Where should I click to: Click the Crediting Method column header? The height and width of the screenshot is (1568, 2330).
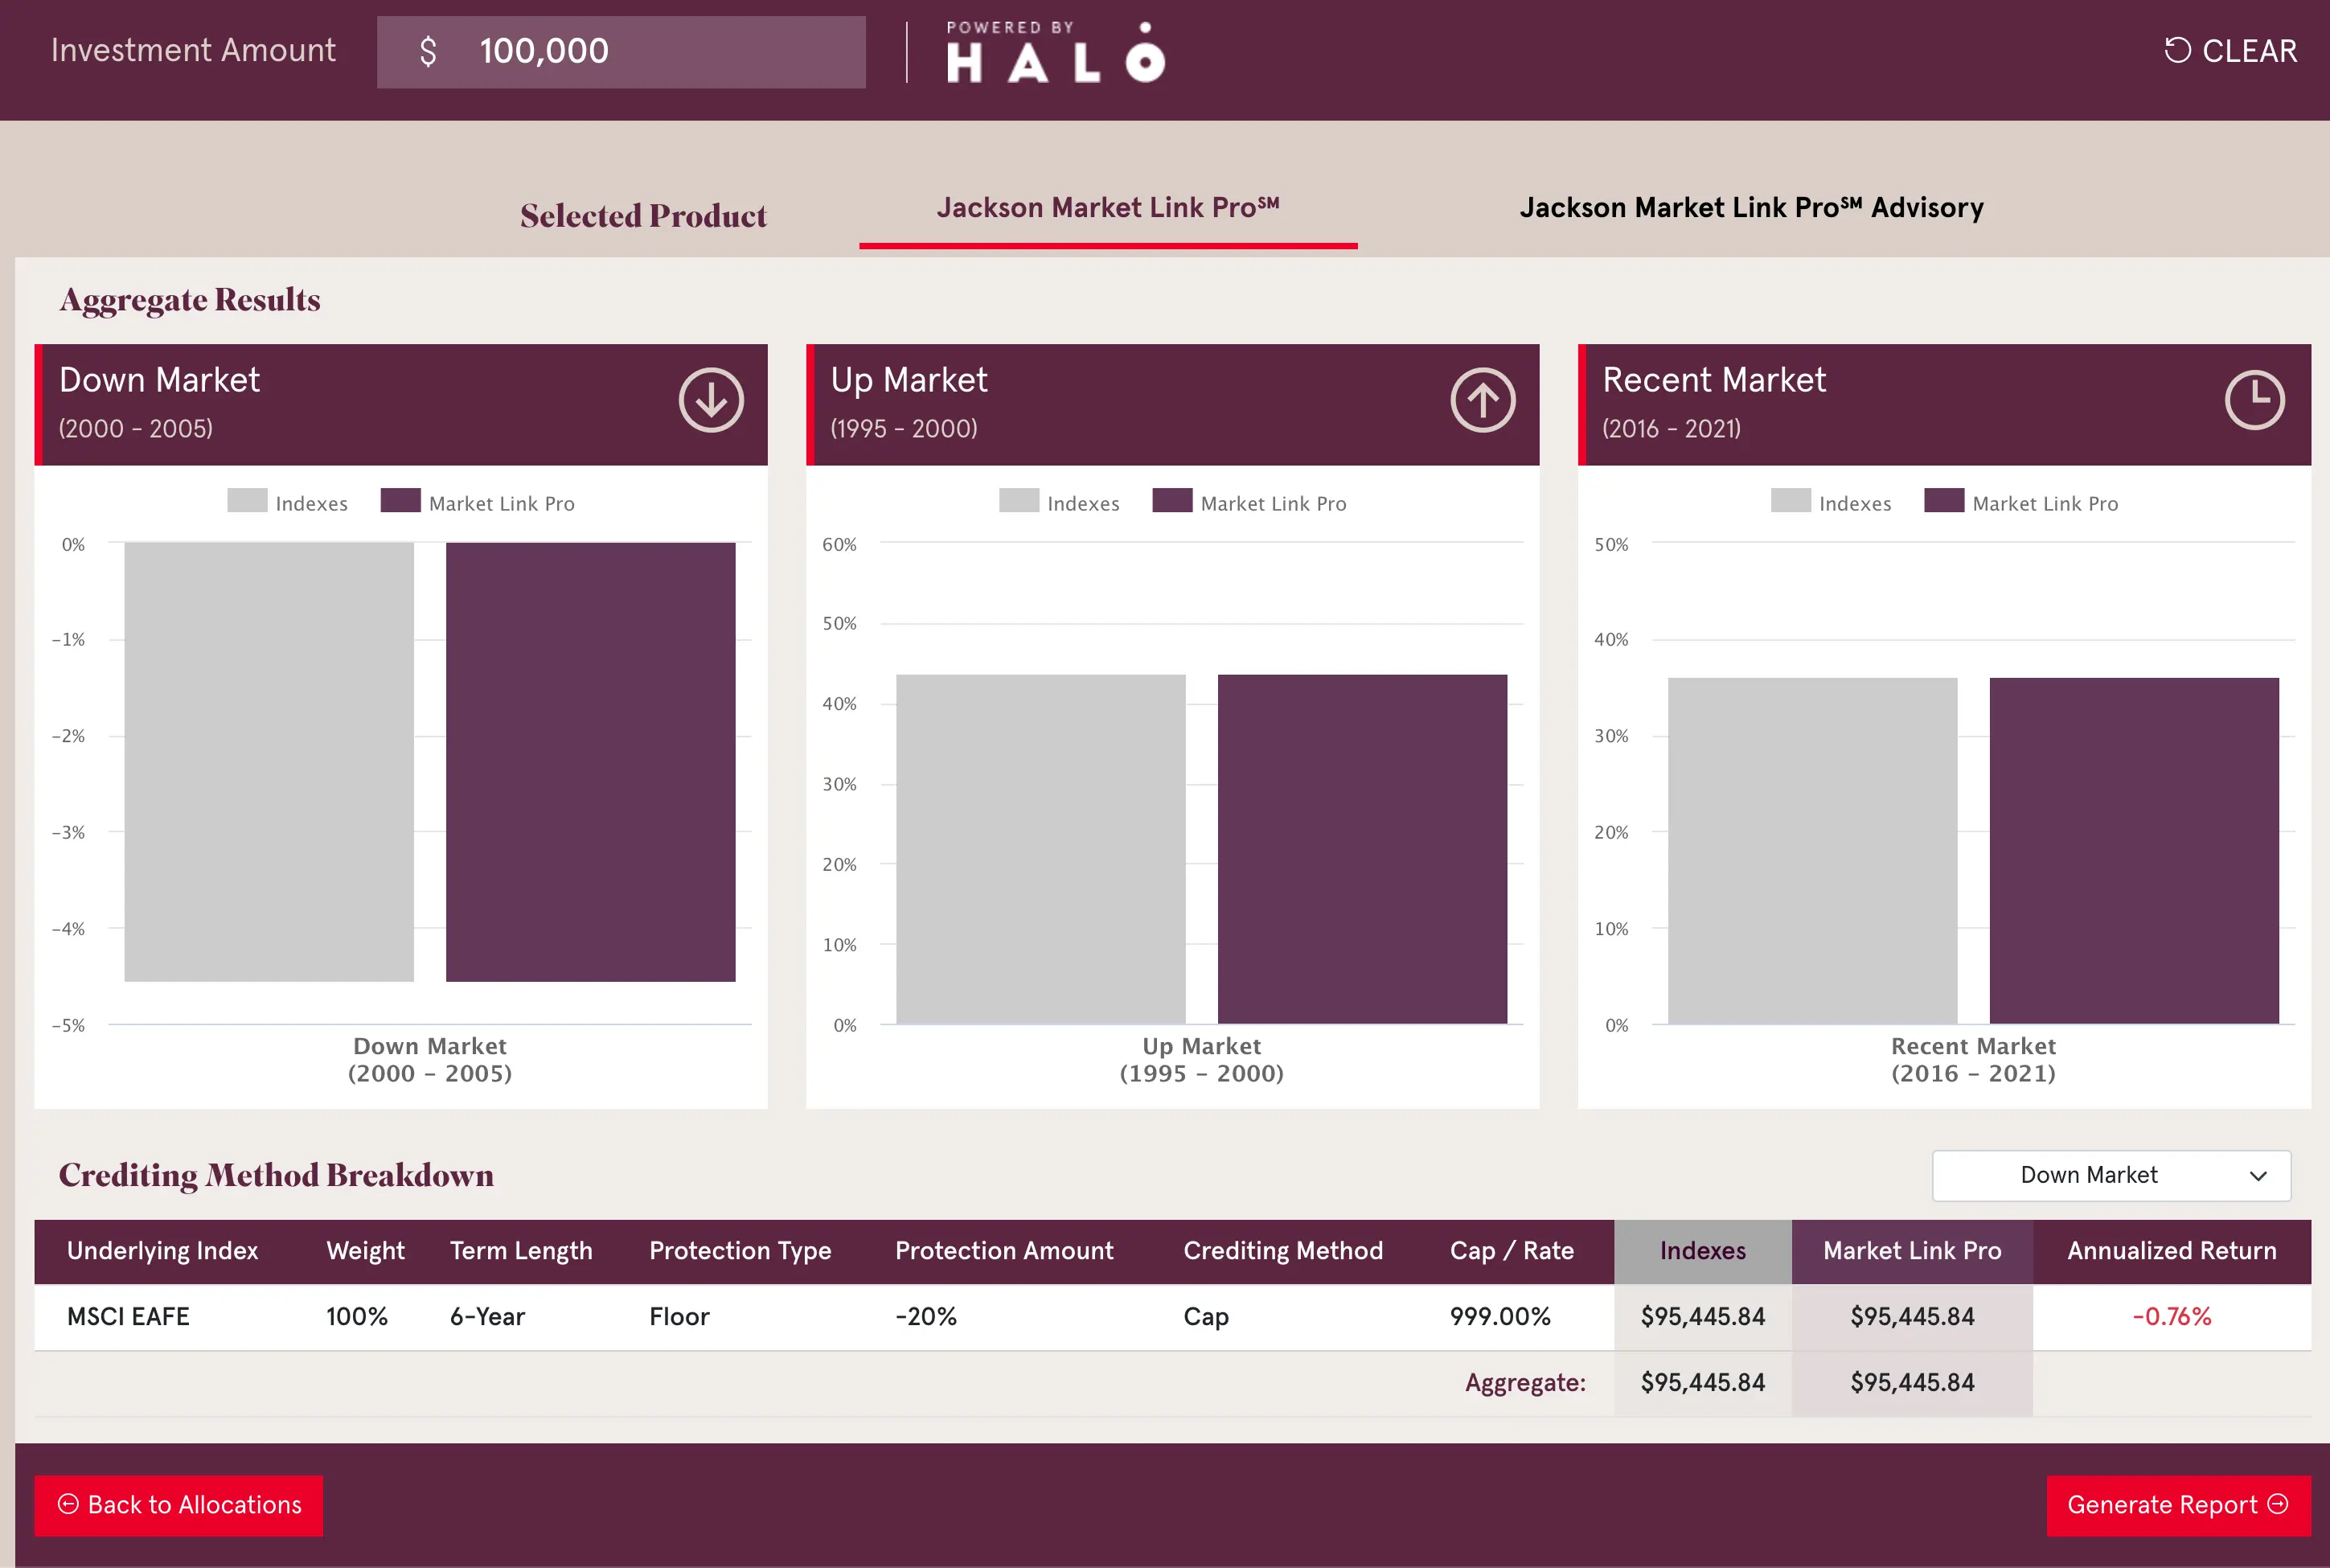1282,1251
